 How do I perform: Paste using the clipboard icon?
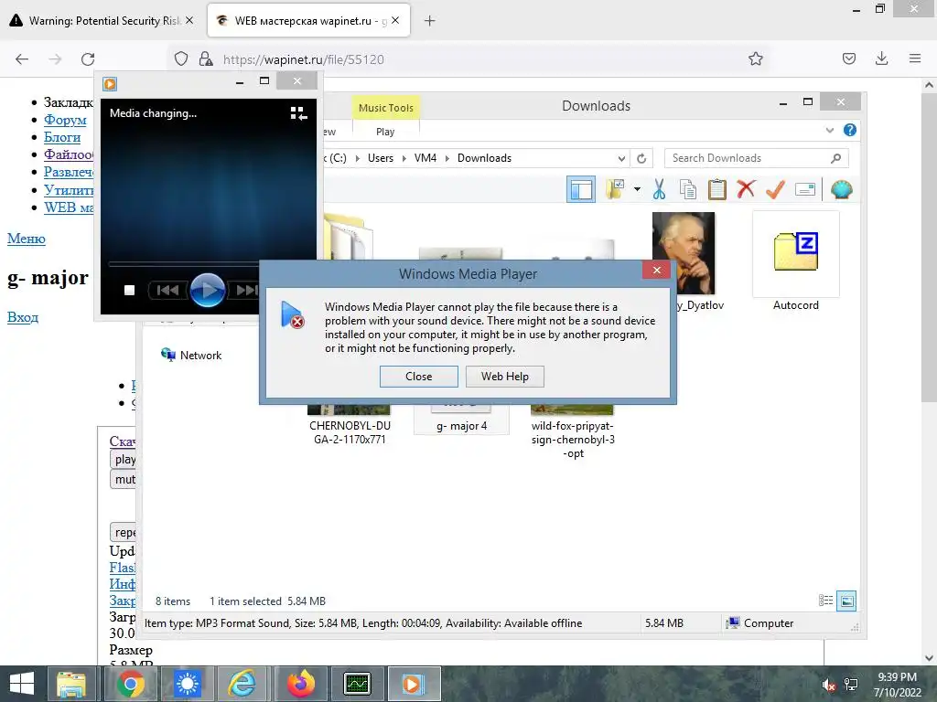pyautogui.click(x=717, y=190)
